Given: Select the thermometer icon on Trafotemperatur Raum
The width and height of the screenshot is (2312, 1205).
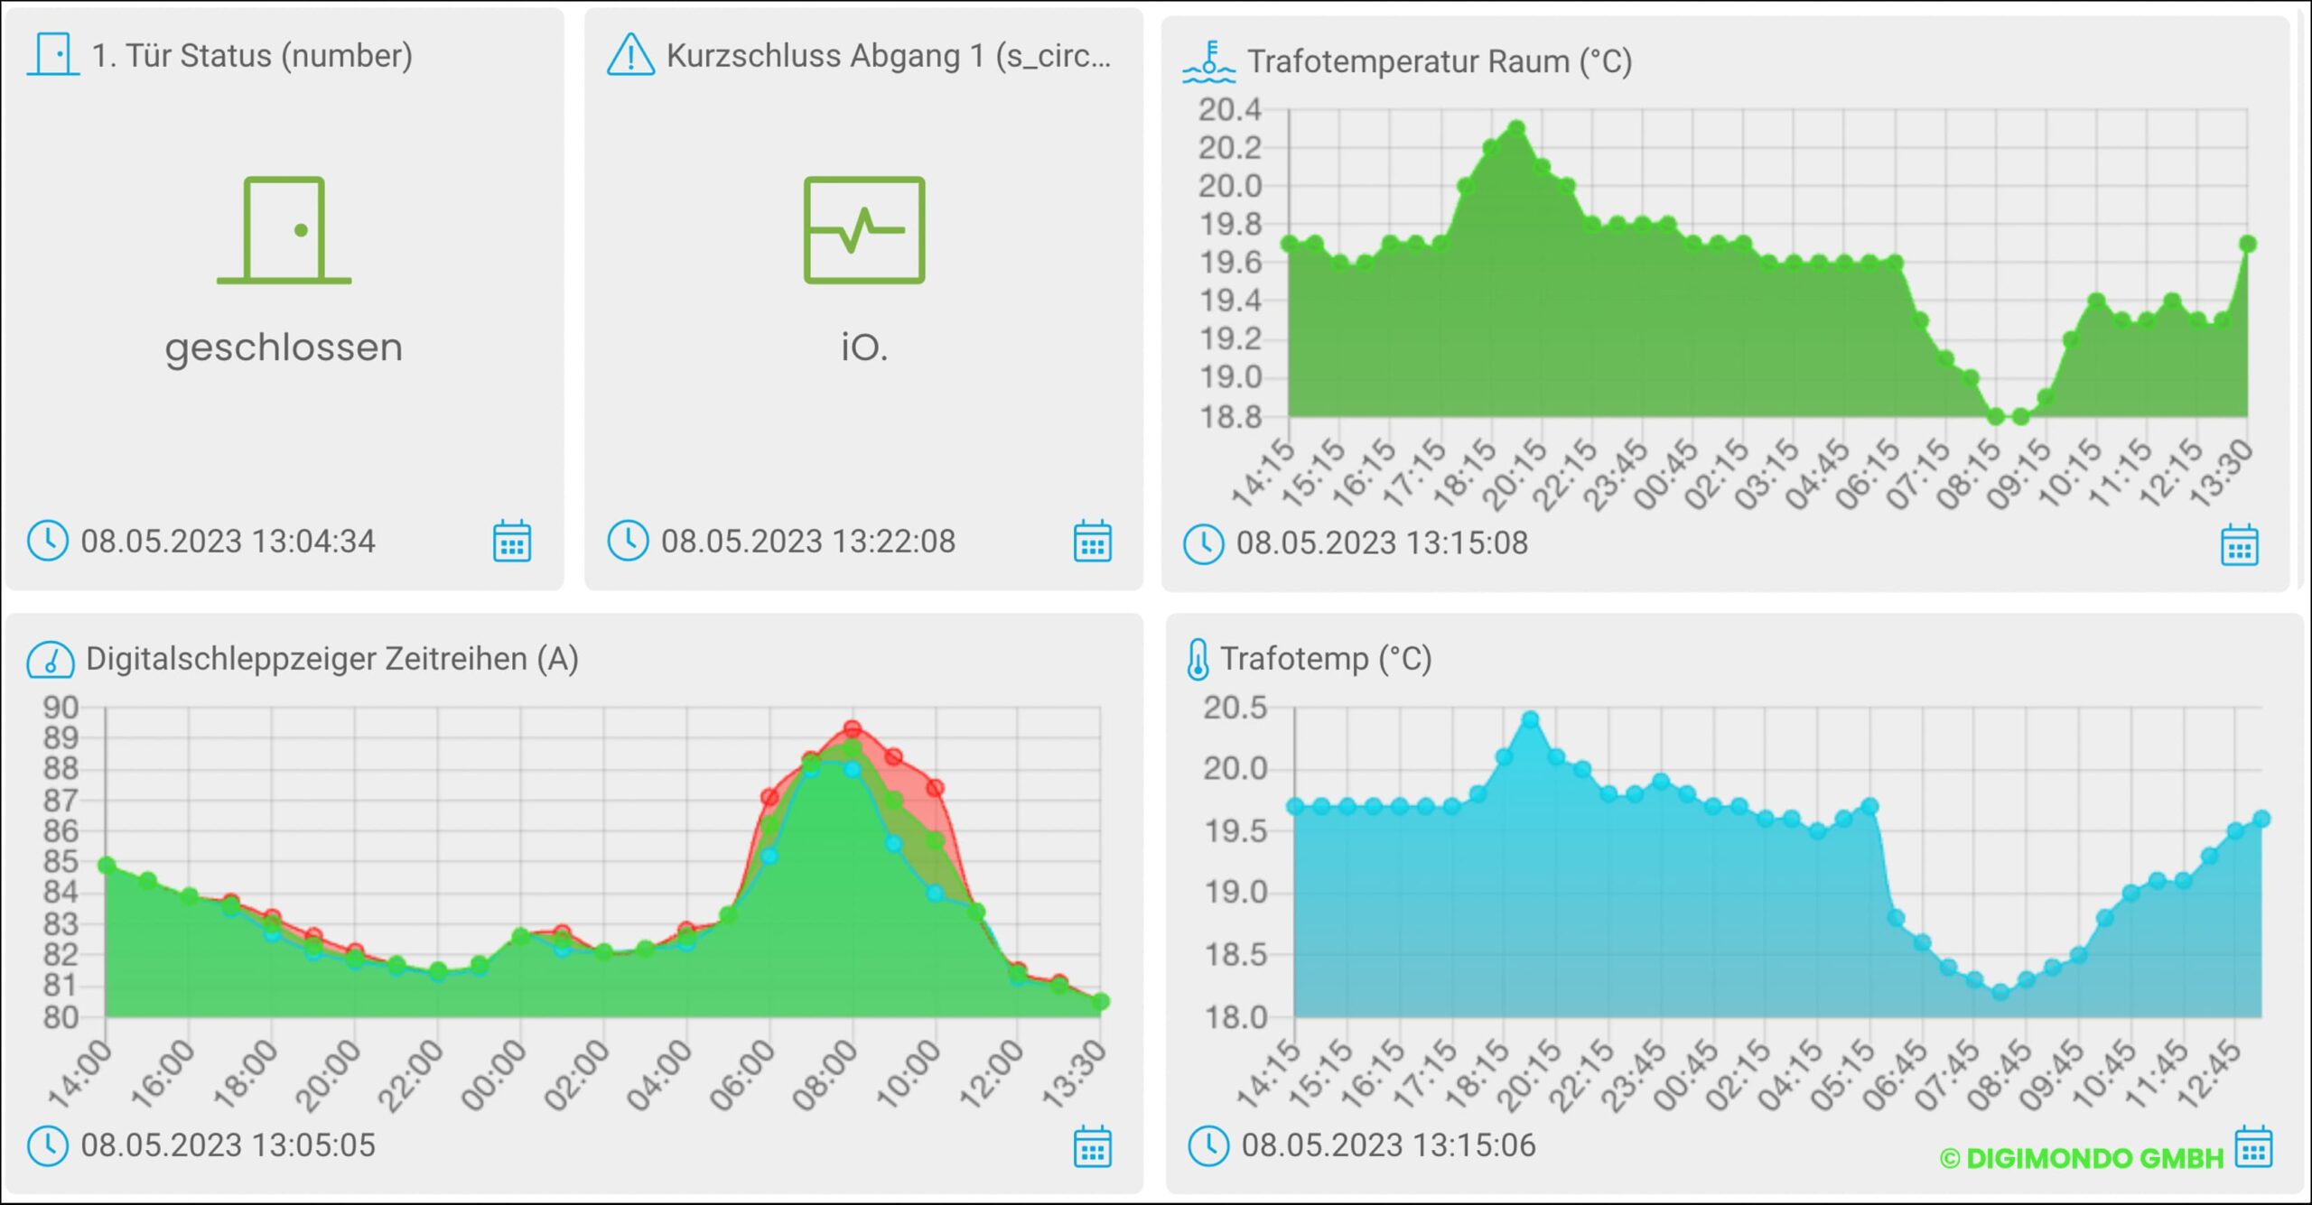Looking at the screenshot, I should pyautogui.click(x=1208, y=60).
